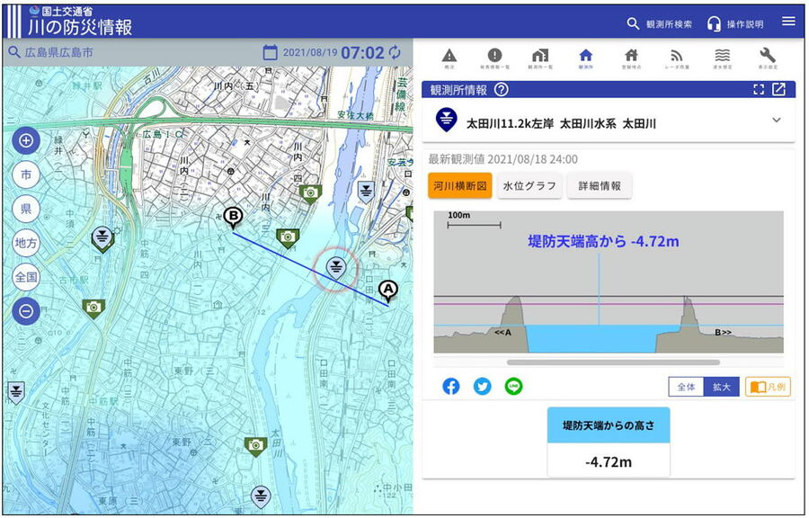Click the fullscreen expand icon in panel header
Image resolution: width=809 pixels, height=518 pixels.
coord(759,90)
